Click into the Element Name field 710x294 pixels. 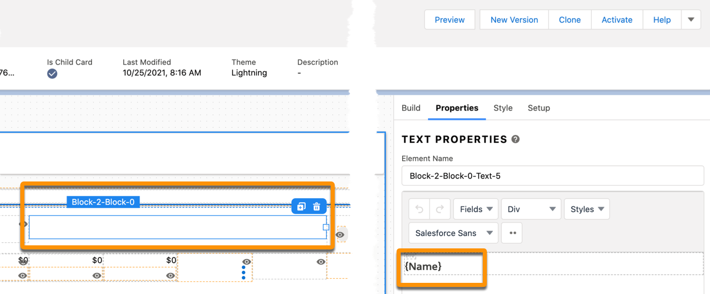[553, 176]
